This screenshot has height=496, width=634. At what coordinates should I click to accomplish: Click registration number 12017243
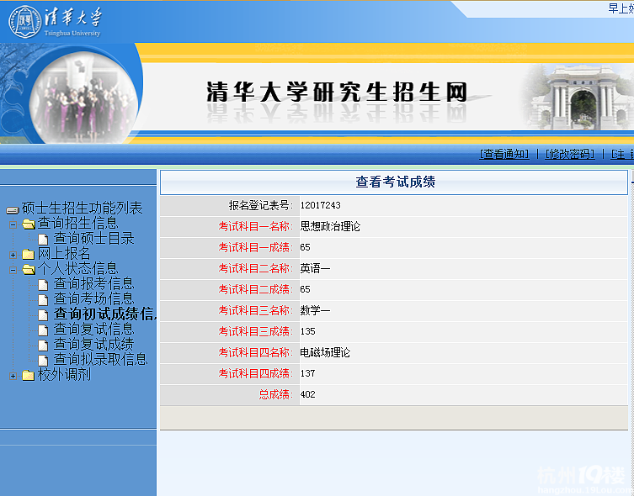pos(320,205)
